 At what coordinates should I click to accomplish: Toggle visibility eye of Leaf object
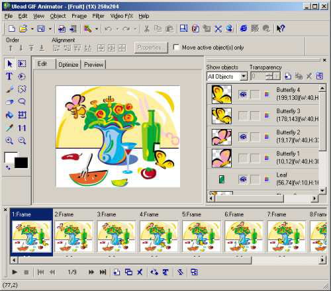pyautogui.click(x=243, y=179)
